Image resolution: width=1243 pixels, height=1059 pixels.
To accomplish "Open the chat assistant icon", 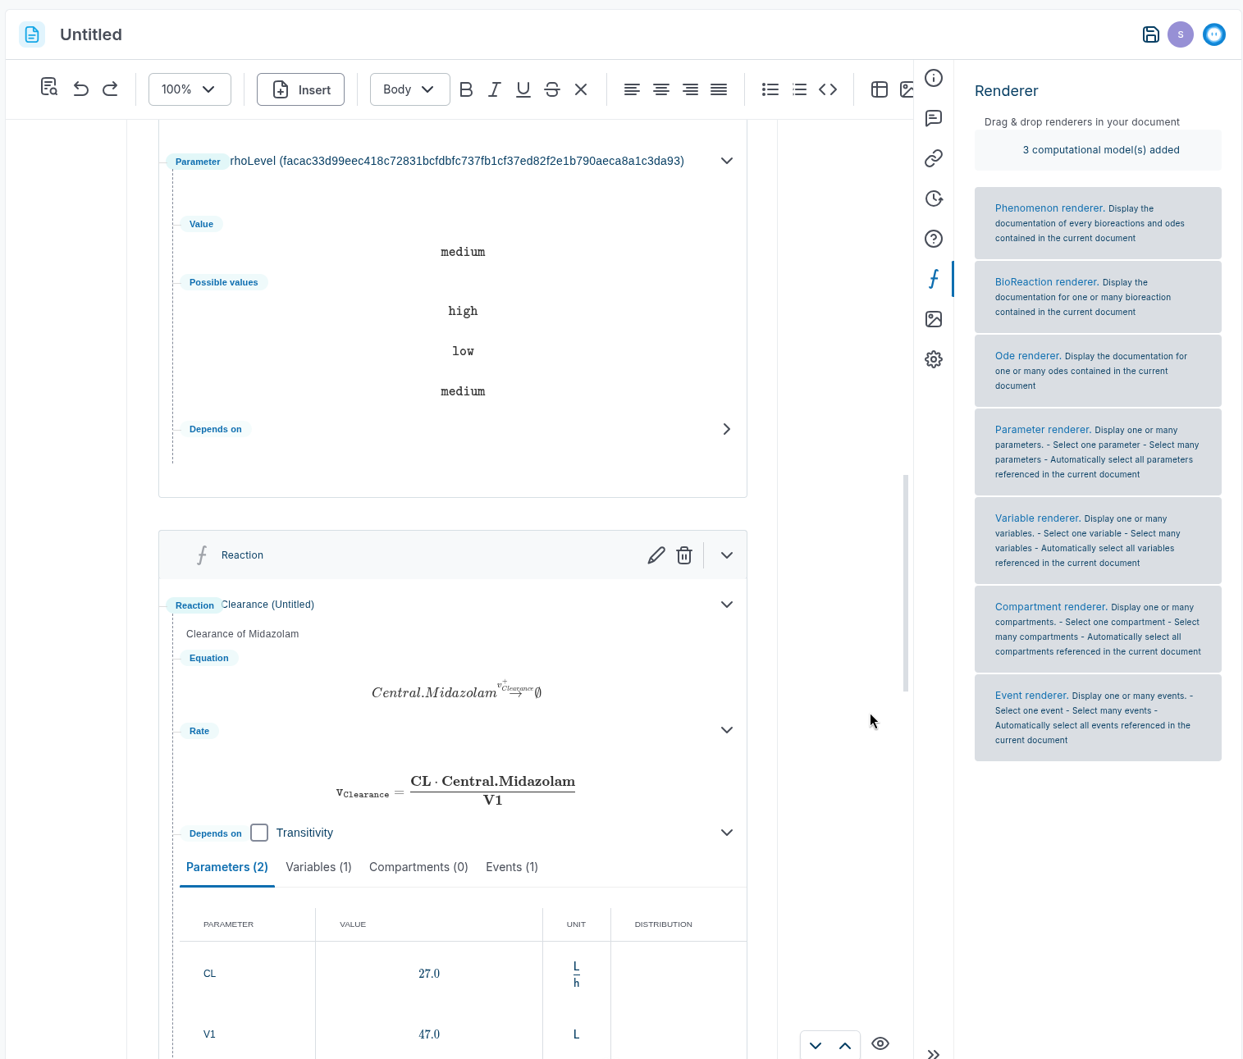I will tap(1214, 34).
